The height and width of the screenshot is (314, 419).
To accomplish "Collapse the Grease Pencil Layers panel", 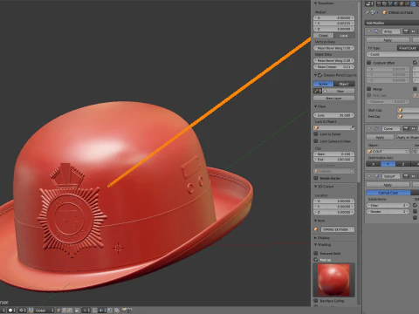I will click(315, 75).
